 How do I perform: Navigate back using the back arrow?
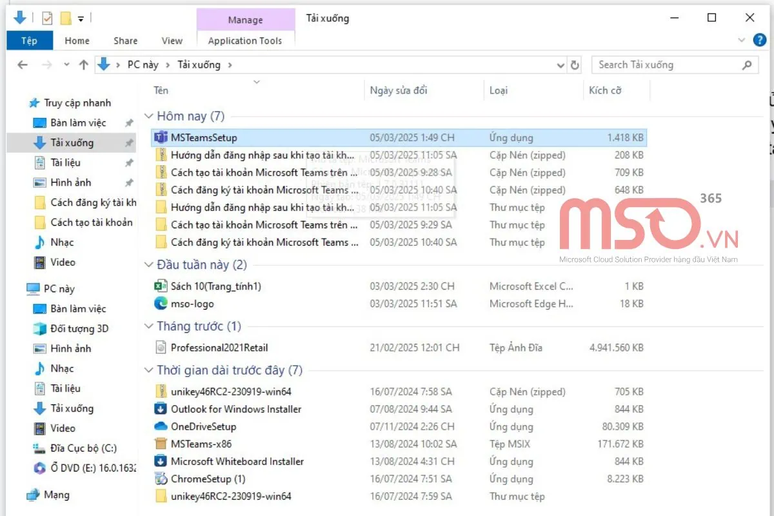click(23, 64)
